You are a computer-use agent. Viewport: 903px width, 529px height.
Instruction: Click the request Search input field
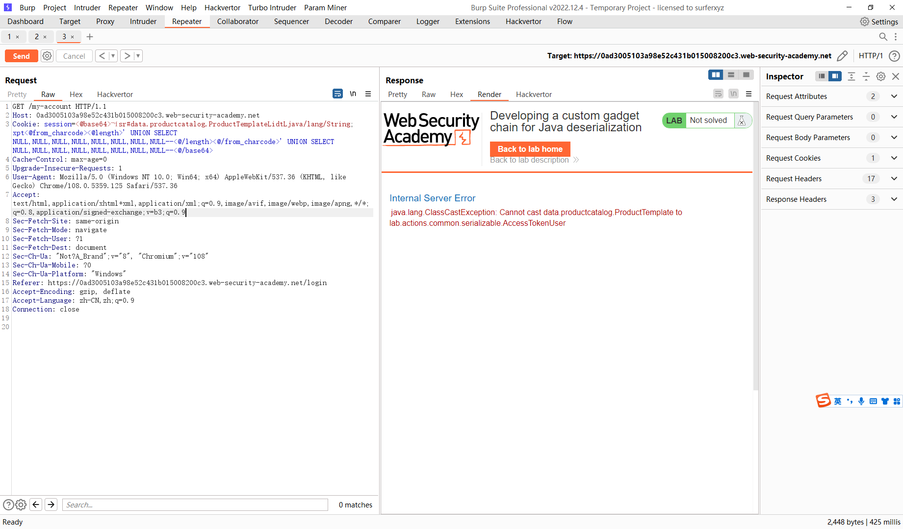pyautogui.click(x=195, y=505)
